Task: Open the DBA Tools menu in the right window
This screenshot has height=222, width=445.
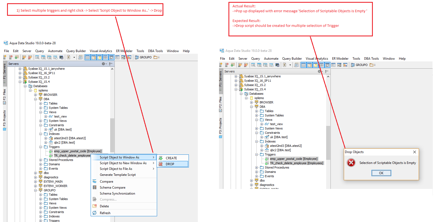Action: tap(371, 59)
